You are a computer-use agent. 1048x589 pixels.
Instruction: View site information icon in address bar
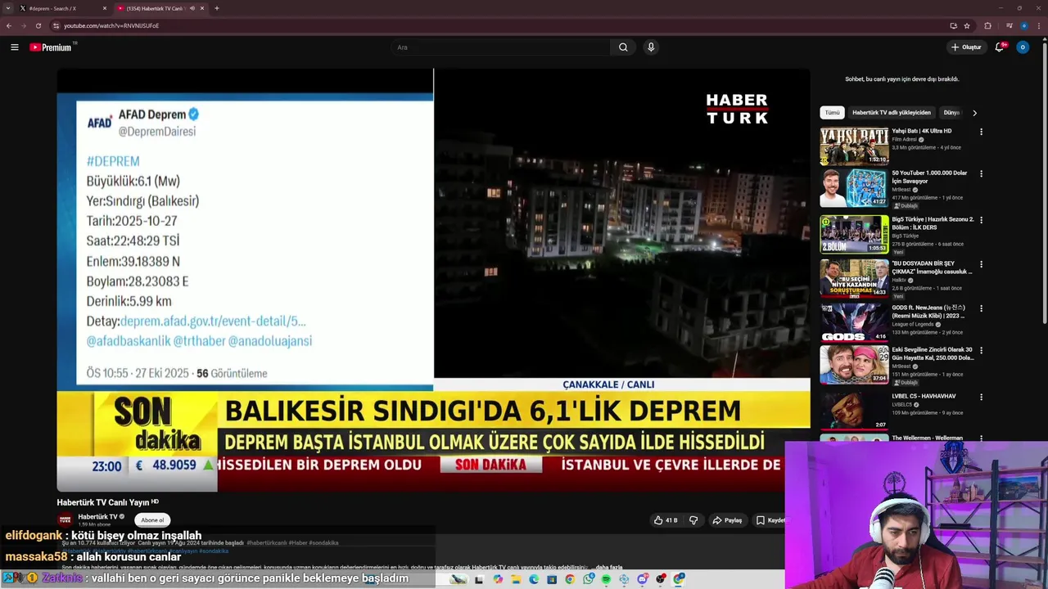tap(56, 25)
